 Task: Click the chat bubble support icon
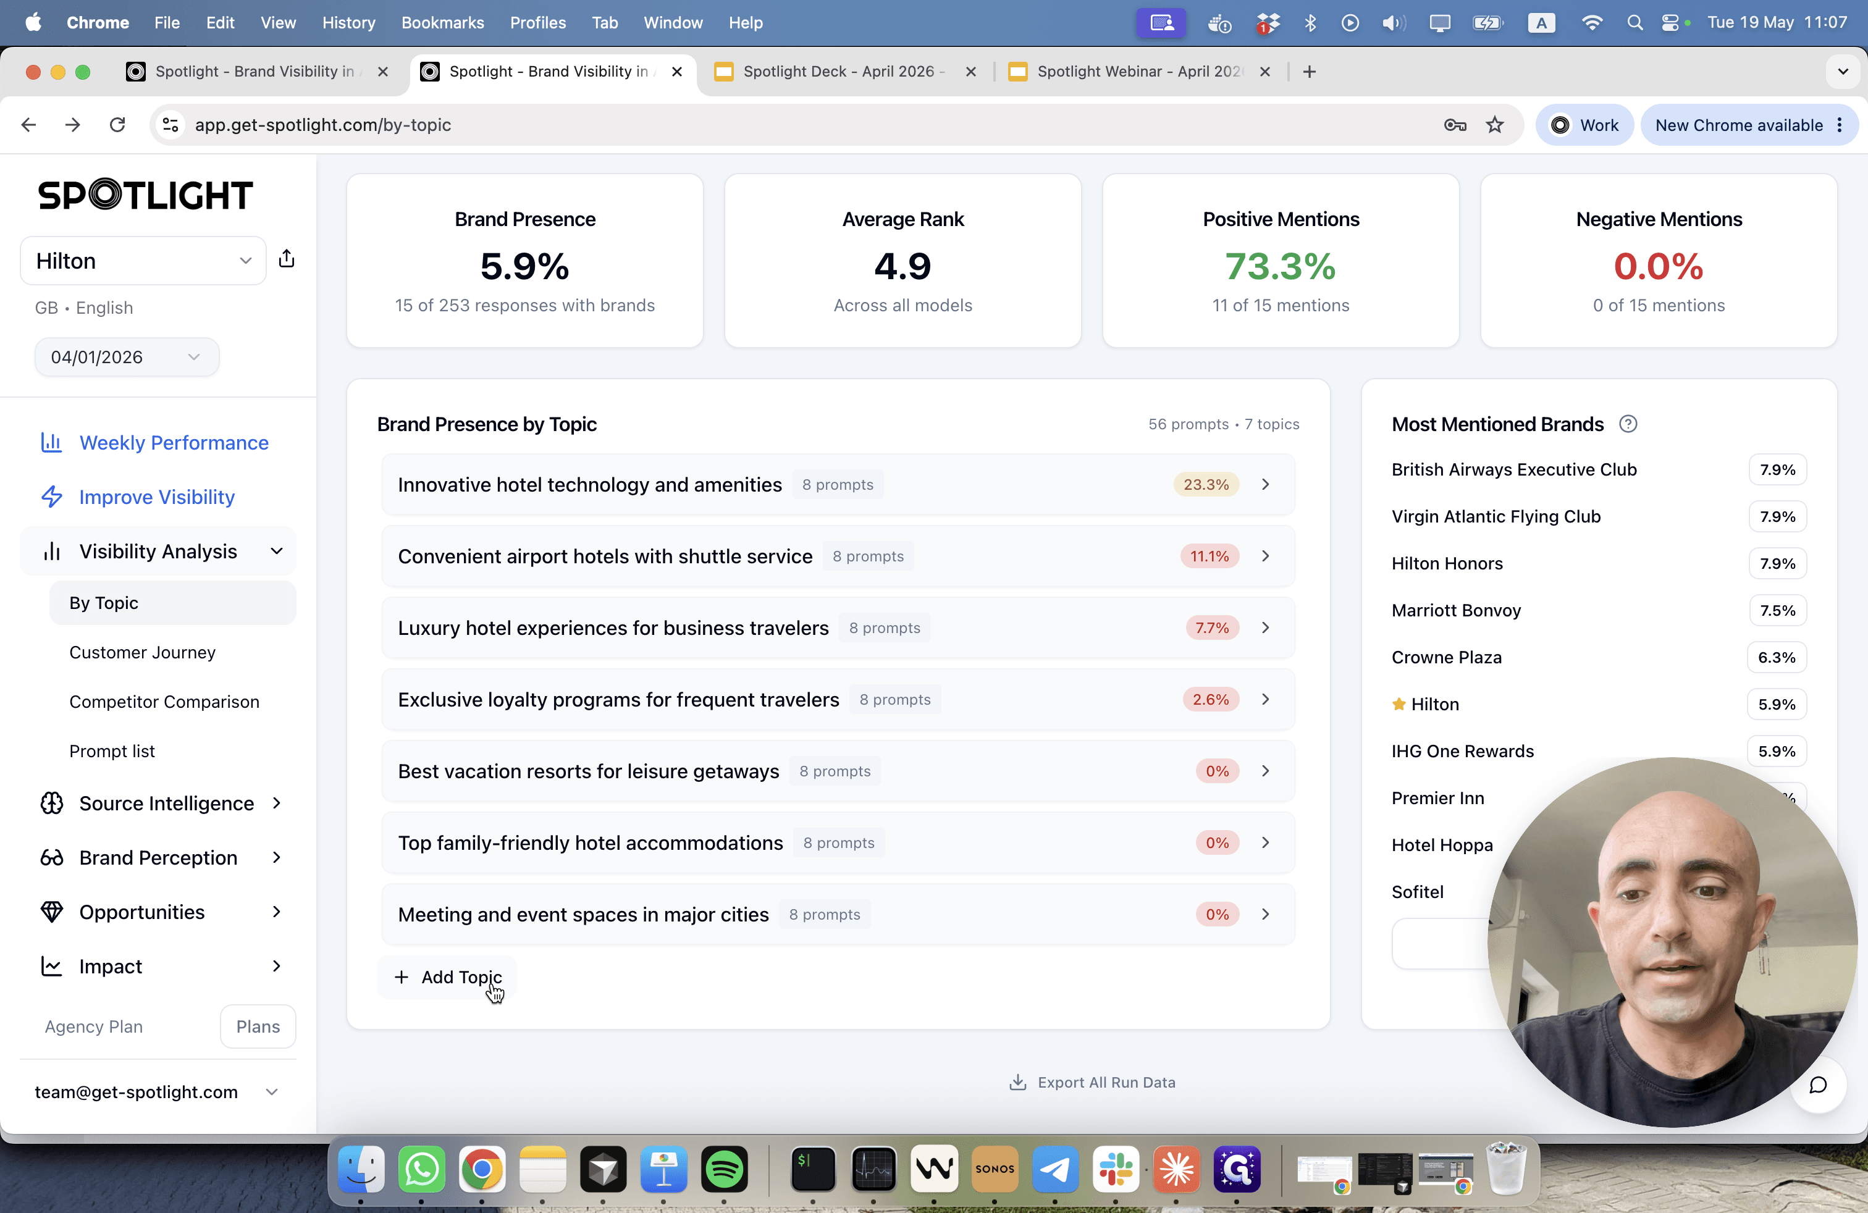[x=1818, y=1085]
